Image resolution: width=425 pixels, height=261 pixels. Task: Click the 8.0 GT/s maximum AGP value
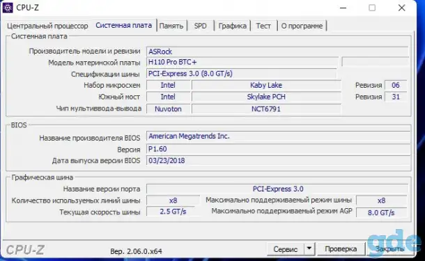(x=381, y=213)
